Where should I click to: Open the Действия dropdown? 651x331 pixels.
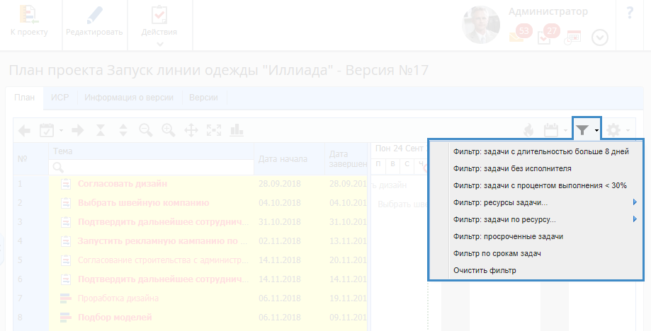159,25
